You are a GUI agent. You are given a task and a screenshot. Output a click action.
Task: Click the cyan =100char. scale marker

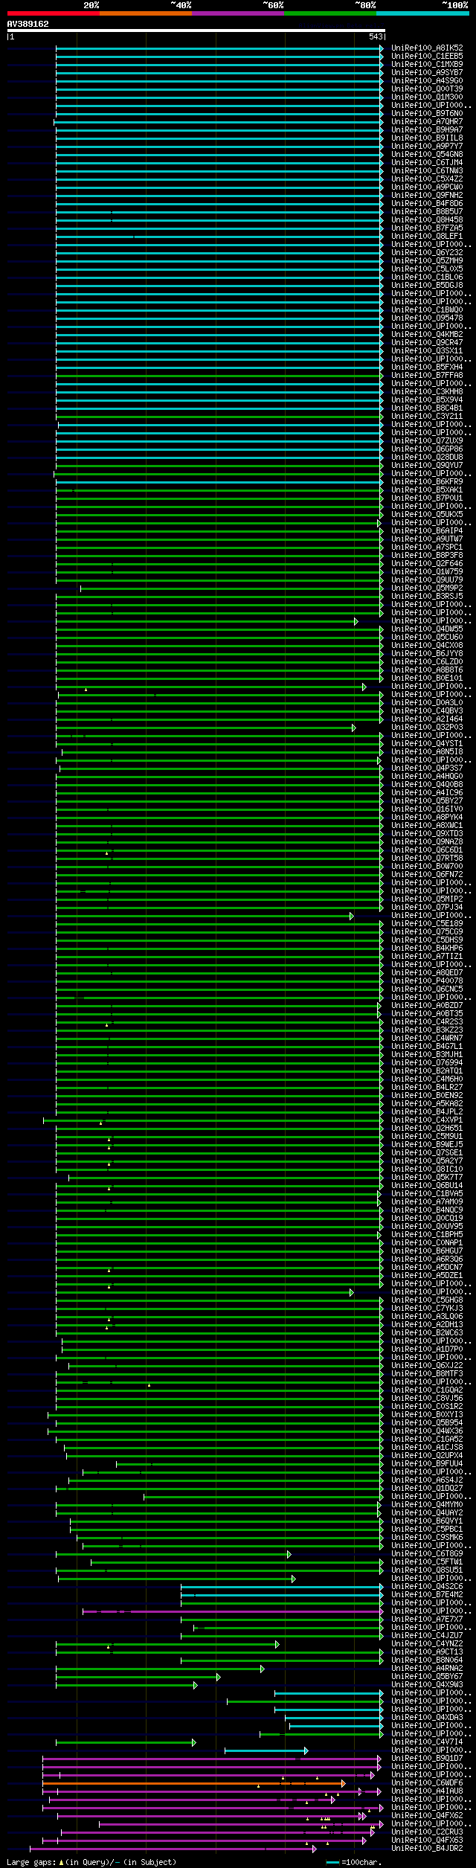click(x=332, y=1862)
